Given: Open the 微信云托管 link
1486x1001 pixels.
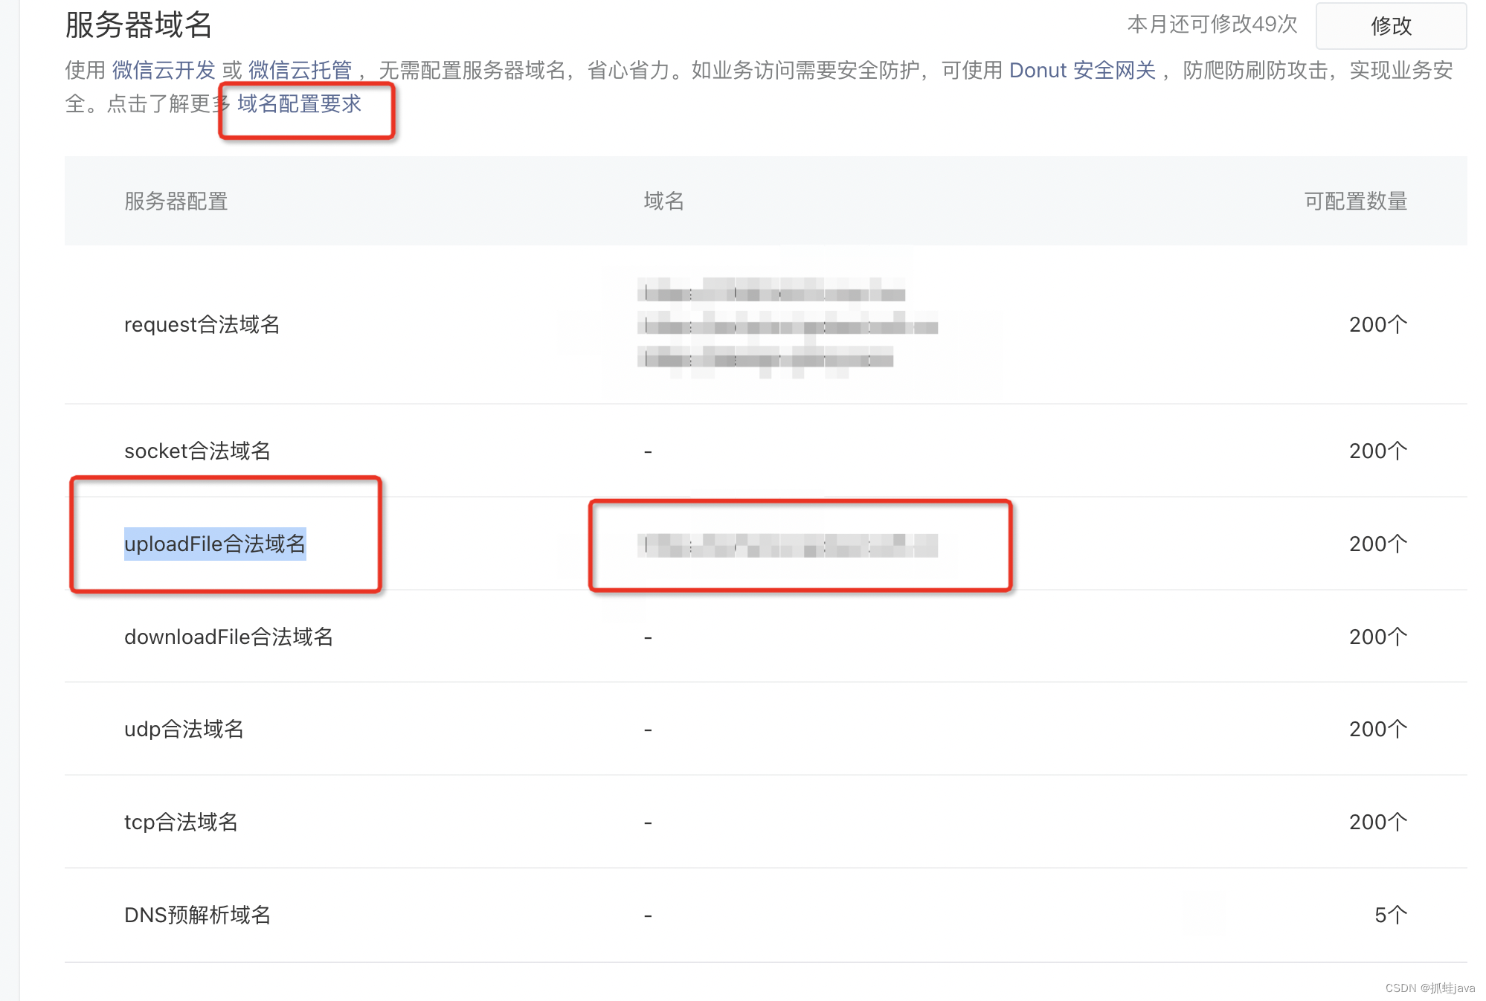Looking at the screenshot, I should click(300, 71).
